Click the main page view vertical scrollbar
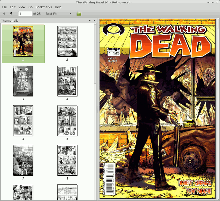This screenshot has height=201, width=220. (x=218, y=24)
